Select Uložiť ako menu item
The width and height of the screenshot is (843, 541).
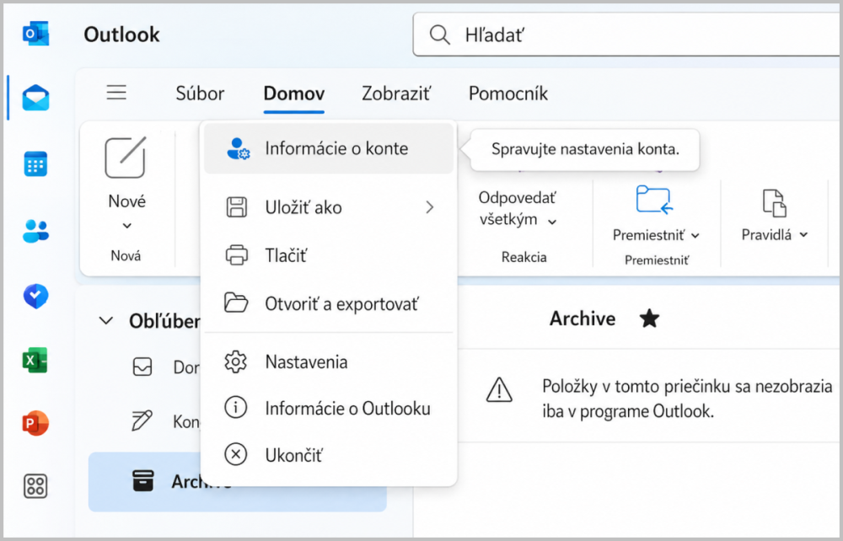(x=329, y=206)
